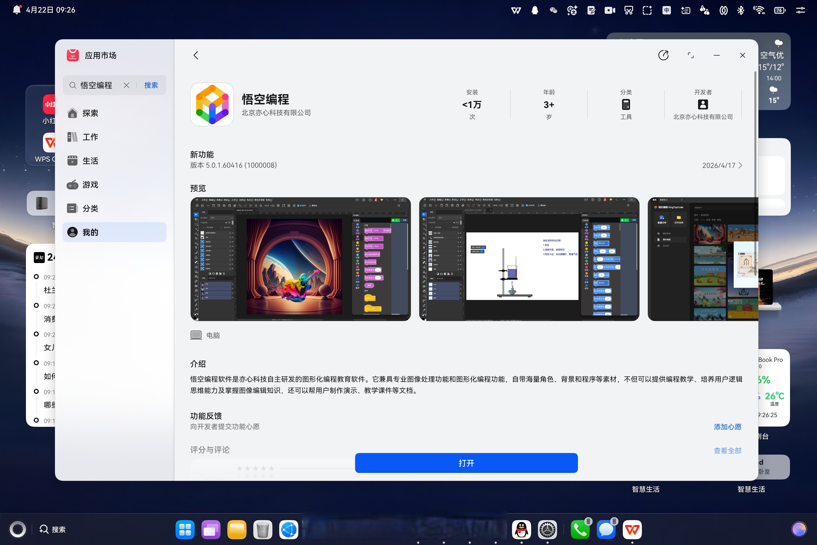Clear the search text 悟空编程

[x=126, y=85]
